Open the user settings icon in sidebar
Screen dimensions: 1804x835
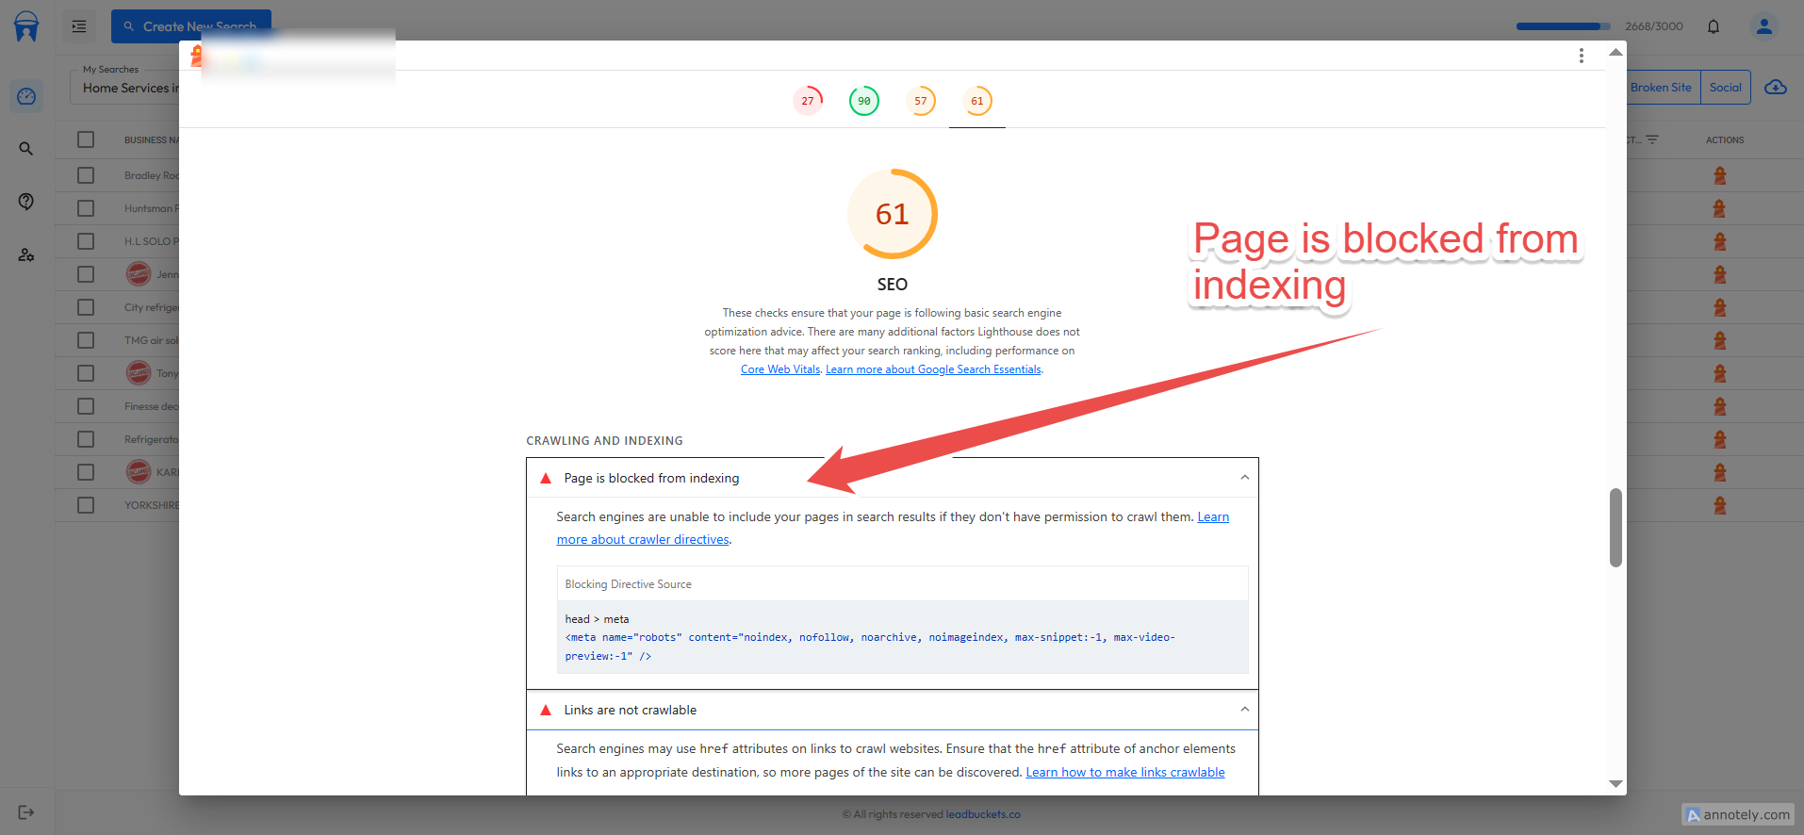coord(26,254)
